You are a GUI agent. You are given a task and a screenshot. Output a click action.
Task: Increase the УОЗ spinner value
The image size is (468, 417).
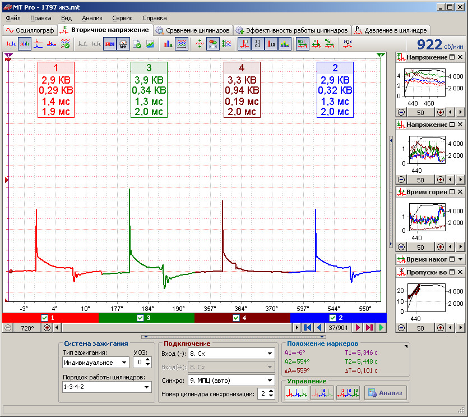point(148,360)
